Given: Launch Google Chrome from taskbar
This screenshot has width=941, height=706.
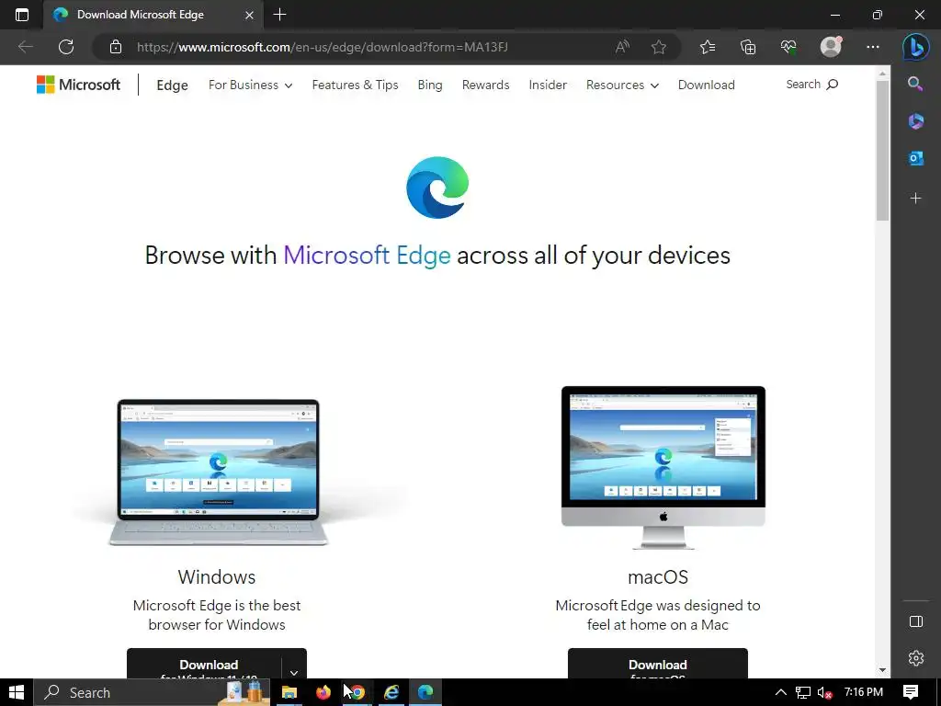Looking at the screenshot, I should coord(357,692).
